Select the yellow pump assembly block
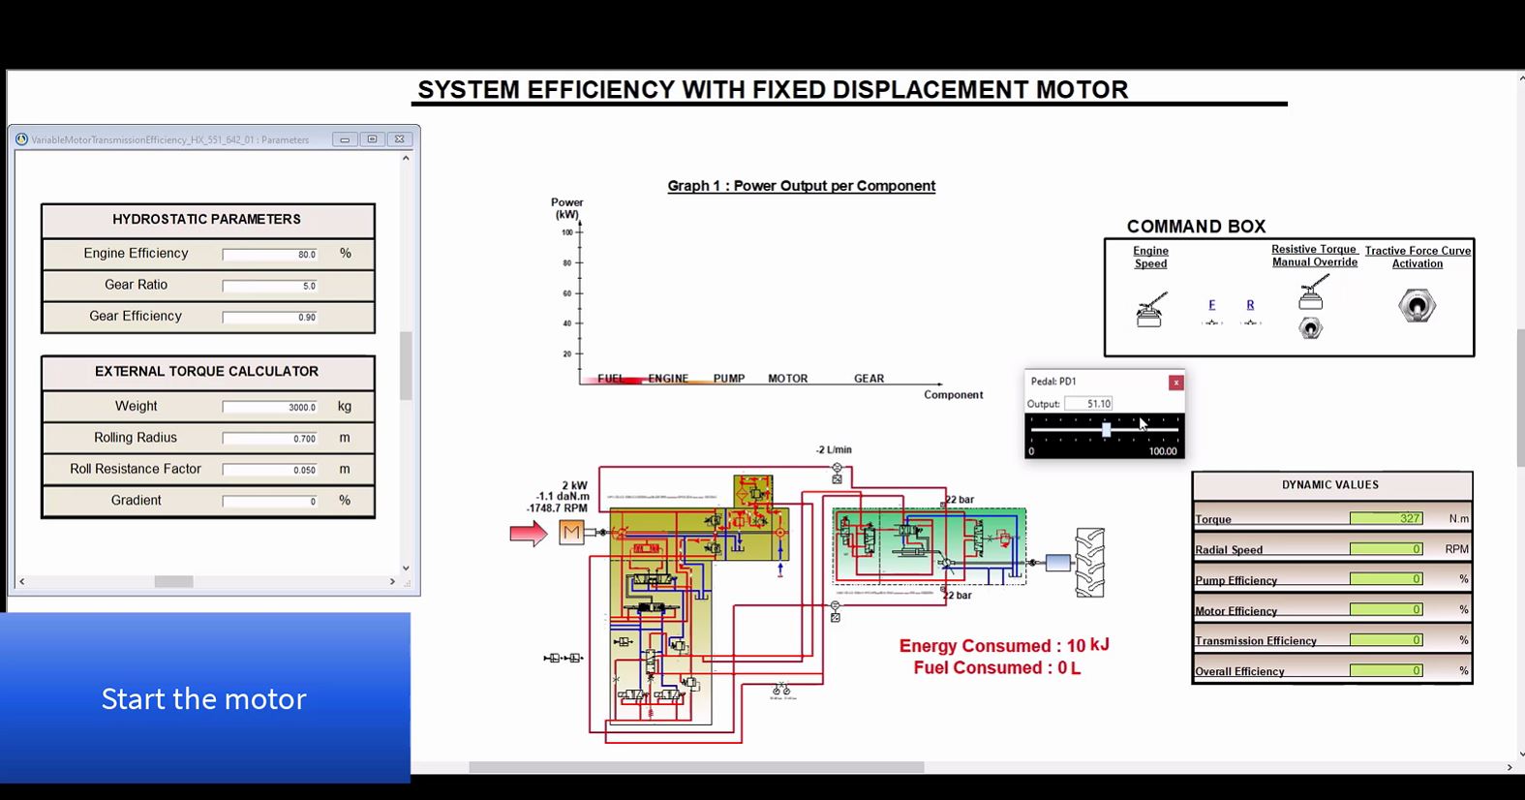This screenshot has width=1525, height=800. (699, 535)
